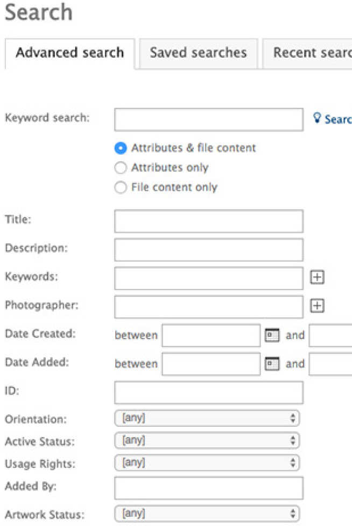Open calendar picker for Date Added
The width and height of the screenshot is (352, 526).
(272, 364)
